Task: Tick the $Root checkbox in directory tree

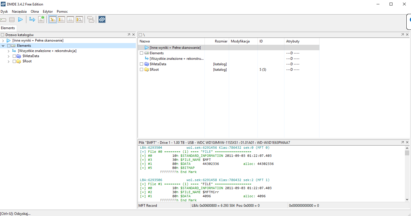Action: tap(14, 61)
